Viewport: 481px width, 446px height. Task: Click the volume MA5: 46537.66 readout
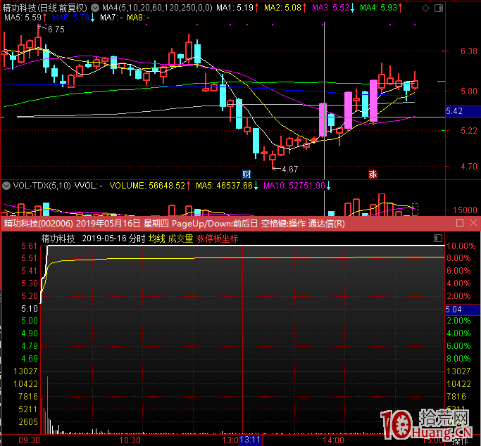pyautogui.click(x=227, y=186)
